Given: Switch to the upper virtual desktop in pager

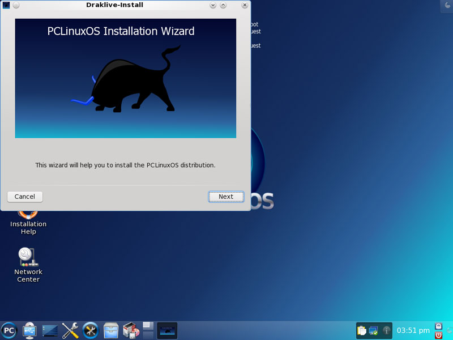Looking at the screenshot, I should [x=148, y=326].
